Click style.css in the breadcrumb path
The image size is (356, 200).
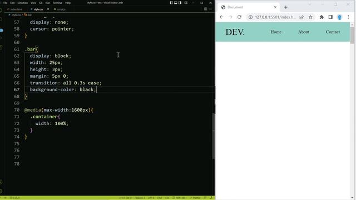(16, 15)
